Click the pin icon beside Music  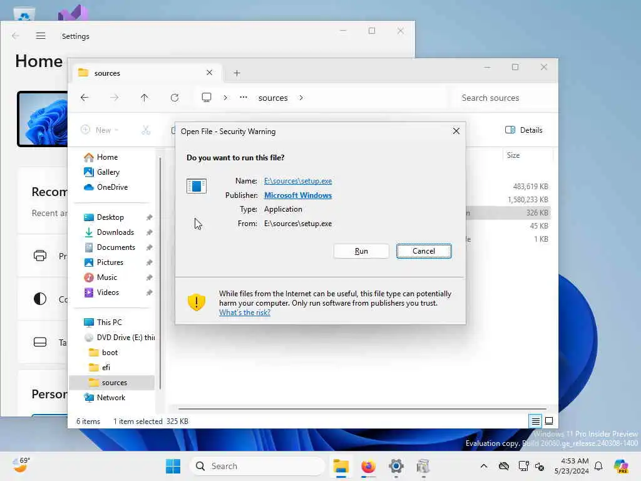coord(149,277)
